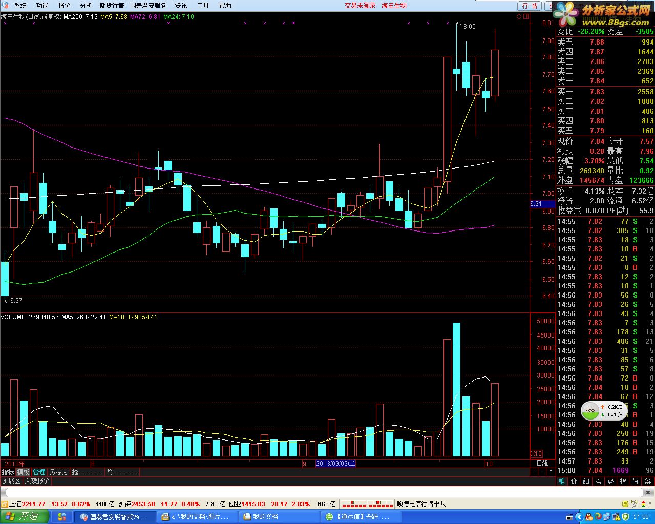Click the 0 reset zoom button
Viewport: 655px width, 524px height.
tap(551, 472)
